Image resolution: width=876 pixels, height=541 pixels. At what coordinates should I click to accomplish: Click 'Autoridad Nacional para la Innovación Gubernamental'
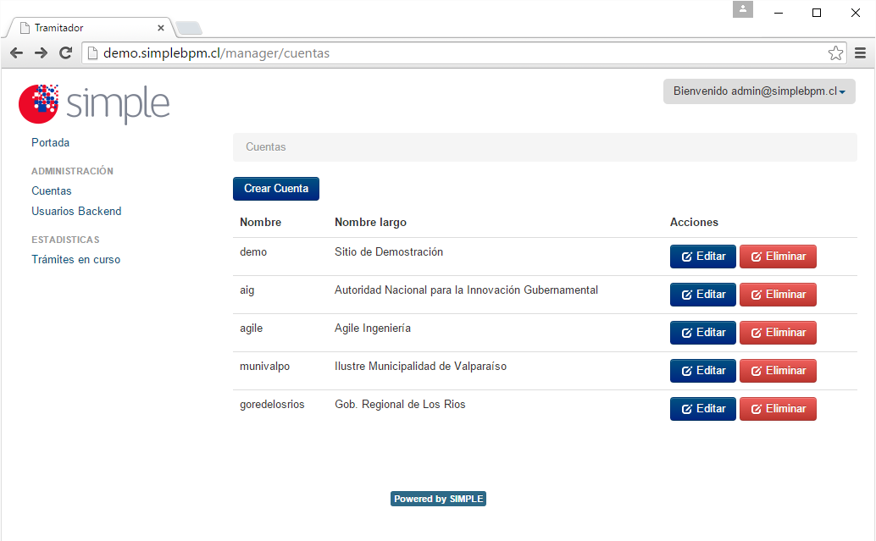point(466,290)
